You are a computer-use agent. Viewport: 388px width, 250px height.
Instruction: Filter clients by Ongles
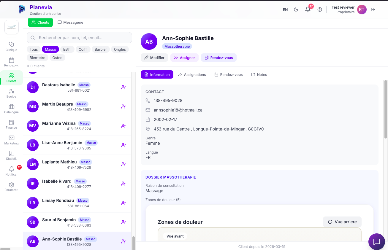pyautogui.click(x=120, y=49)
